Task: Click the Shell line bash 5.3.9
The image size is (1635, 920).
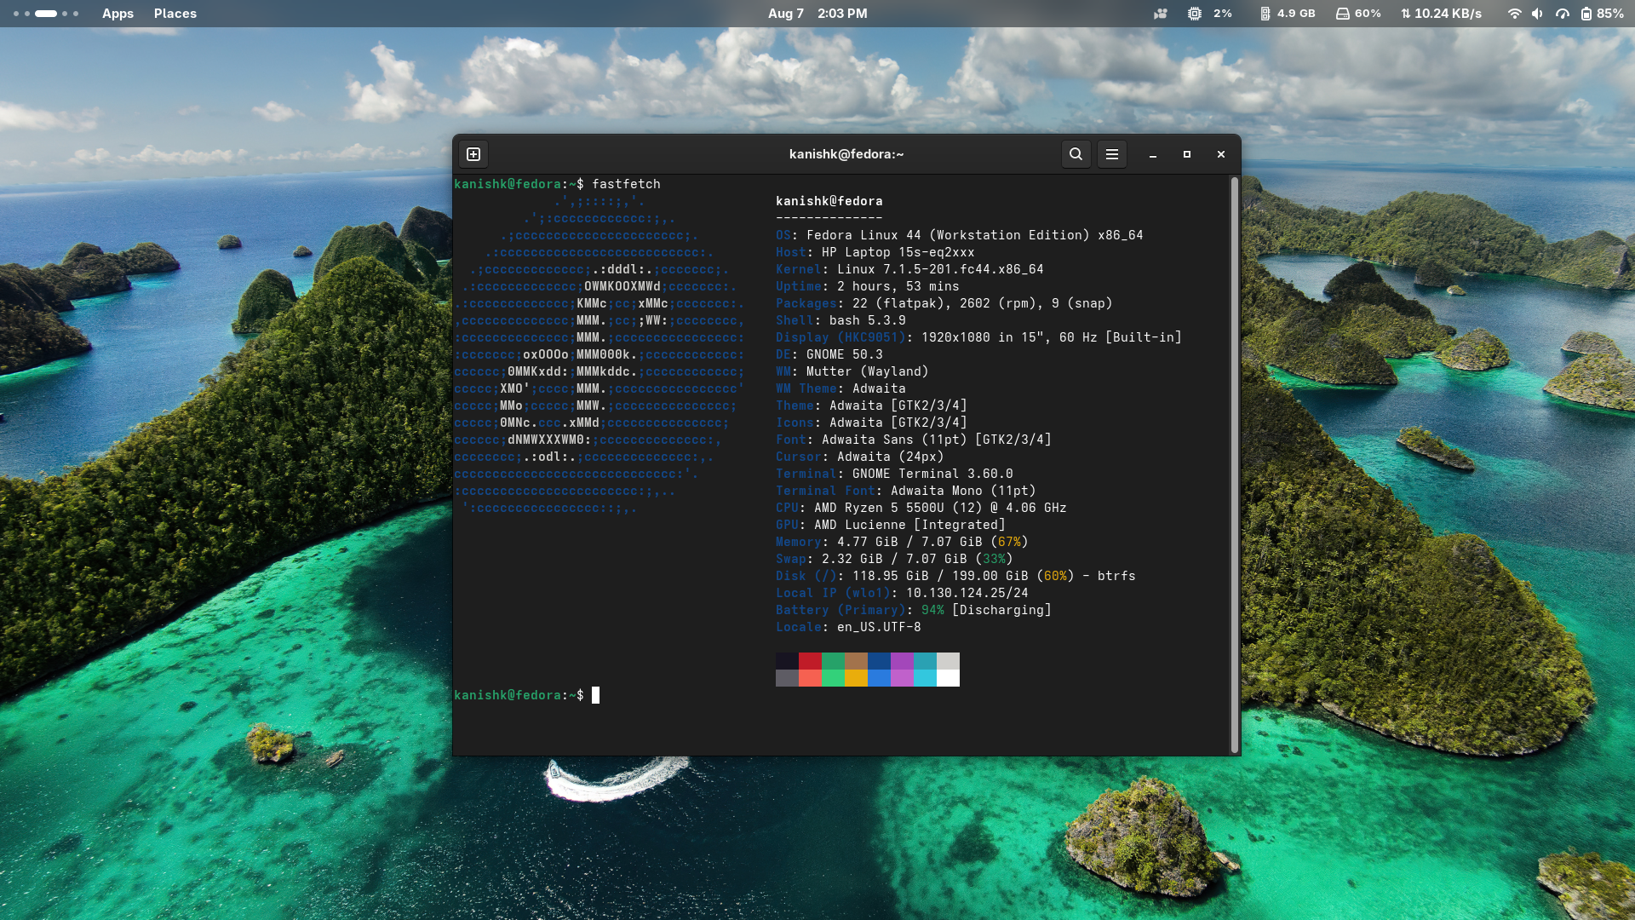Action: (840, 320)
